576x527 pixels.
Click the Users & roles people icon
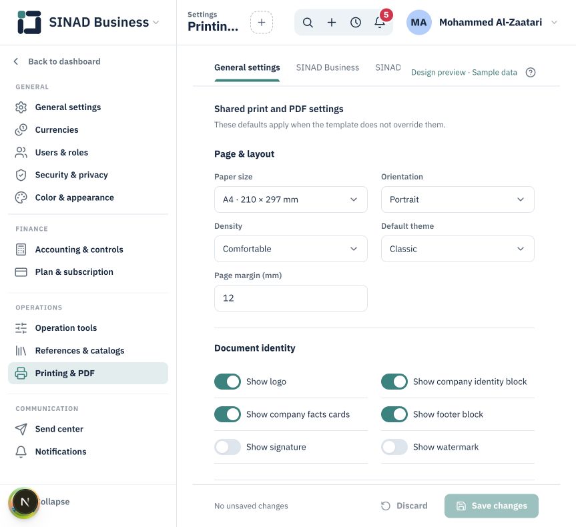pyautogui.click(x=21, y=152)
